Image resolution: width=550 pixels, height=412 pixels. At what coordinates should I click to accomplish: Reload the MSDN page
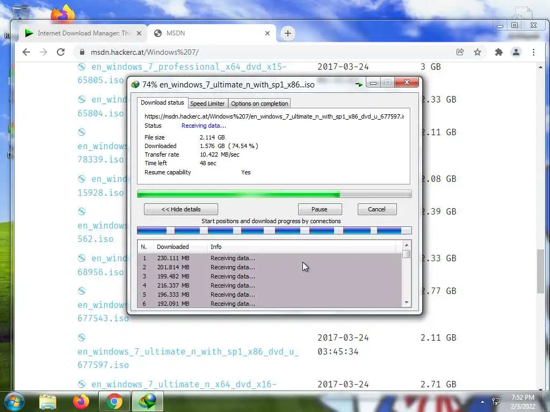tap(61, 52)
